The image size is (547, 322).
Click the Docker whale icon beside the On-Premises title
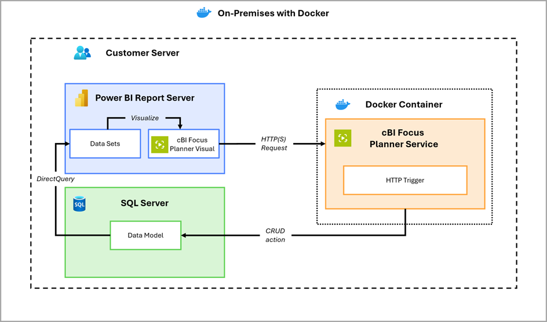point(204,13)
